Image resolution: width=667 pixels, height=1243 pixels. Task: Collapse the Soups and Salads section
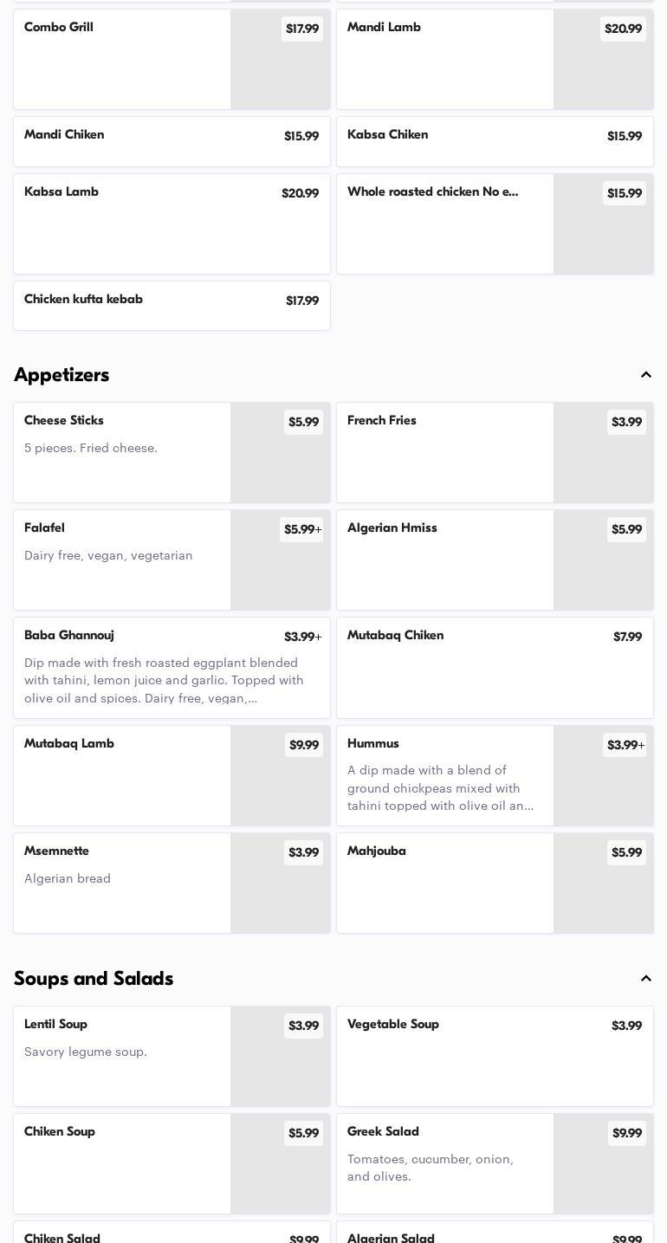(x=645, y=979)
